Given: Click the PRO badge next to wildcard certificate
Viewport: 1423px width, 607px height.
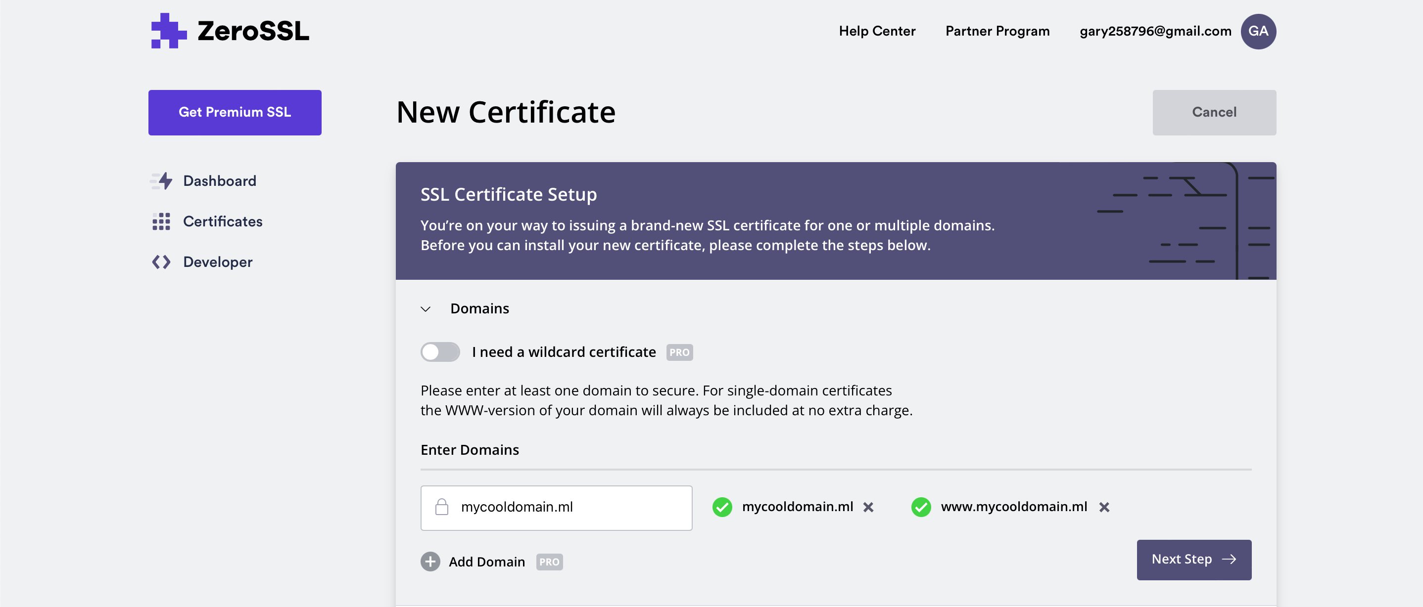Looking at the screenshot, I should coord(679,352).
